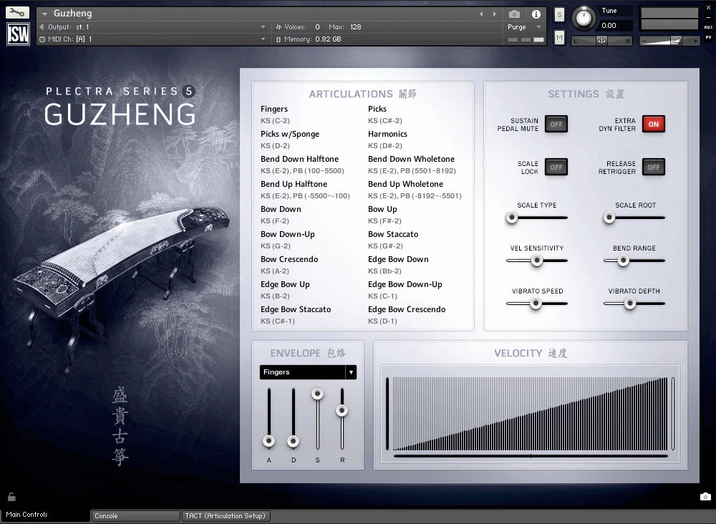The image size is (716, 524).
Task: Open the envelope Fingers articulation dropdown
Action: (x=308, y=372)
